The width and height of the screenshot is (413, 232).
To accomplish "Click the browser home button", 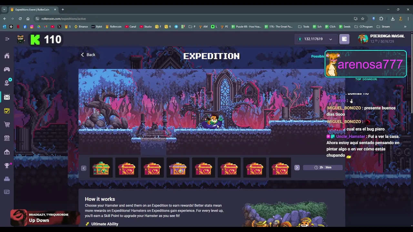I will (28, 19).
